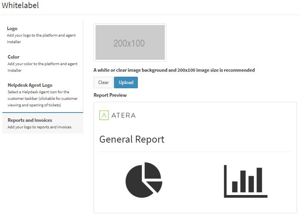The height and width of the screenshot is (217, 300).
Task: Click the Report Preview label
Action: [110, 95]
